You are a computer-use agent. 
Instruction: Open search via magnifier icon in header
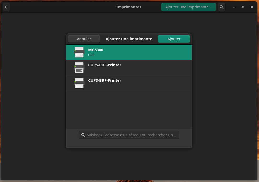[222, 7]
